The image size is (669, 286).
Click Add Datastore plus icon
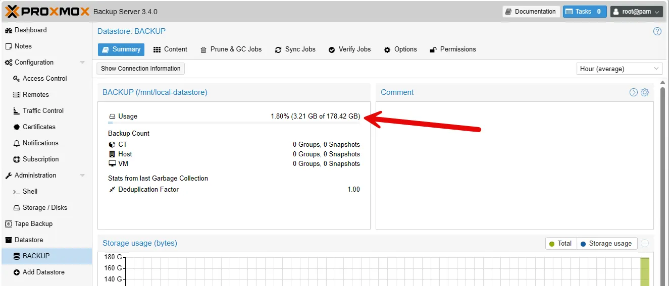pyautogui.click(x=17, y=272)
